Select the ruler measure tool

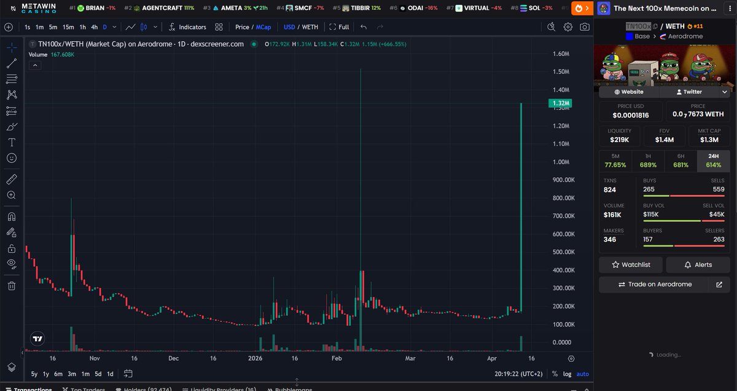[x=12, y=179]
